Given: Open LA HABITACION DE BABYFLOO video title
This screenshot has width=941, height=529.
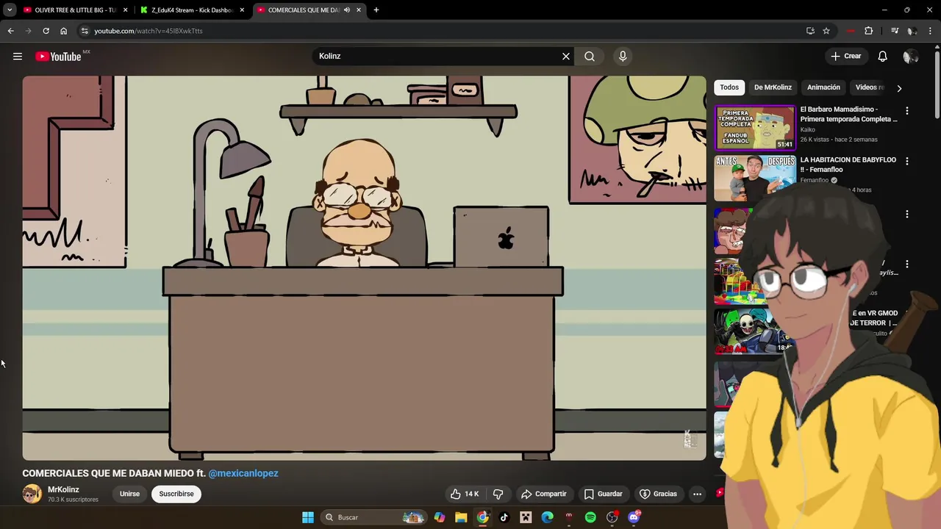Looking at the screenshot, I should 848,165.
